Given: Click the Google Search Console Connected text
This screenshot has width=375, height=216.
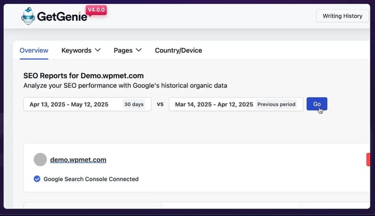Looking at the screenshot, I should click(91, 179).
